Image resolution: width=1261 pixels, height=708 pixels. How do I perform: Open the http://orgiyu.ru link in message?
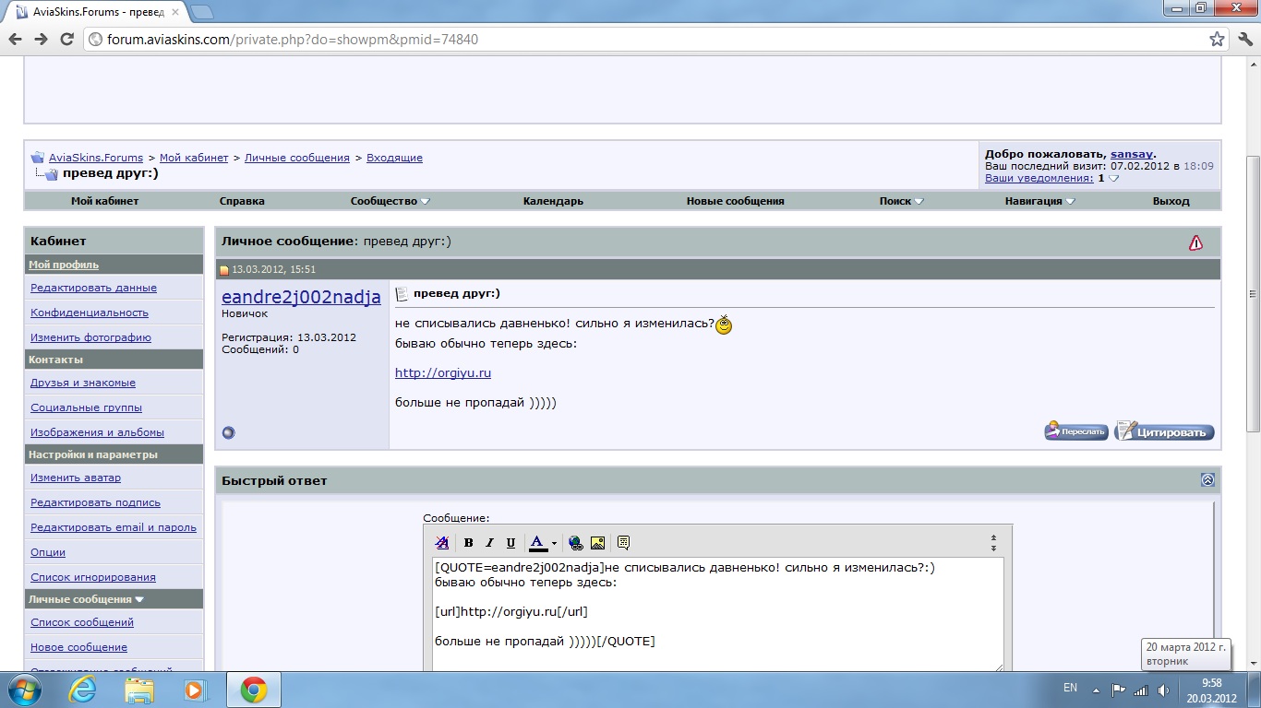443,373
